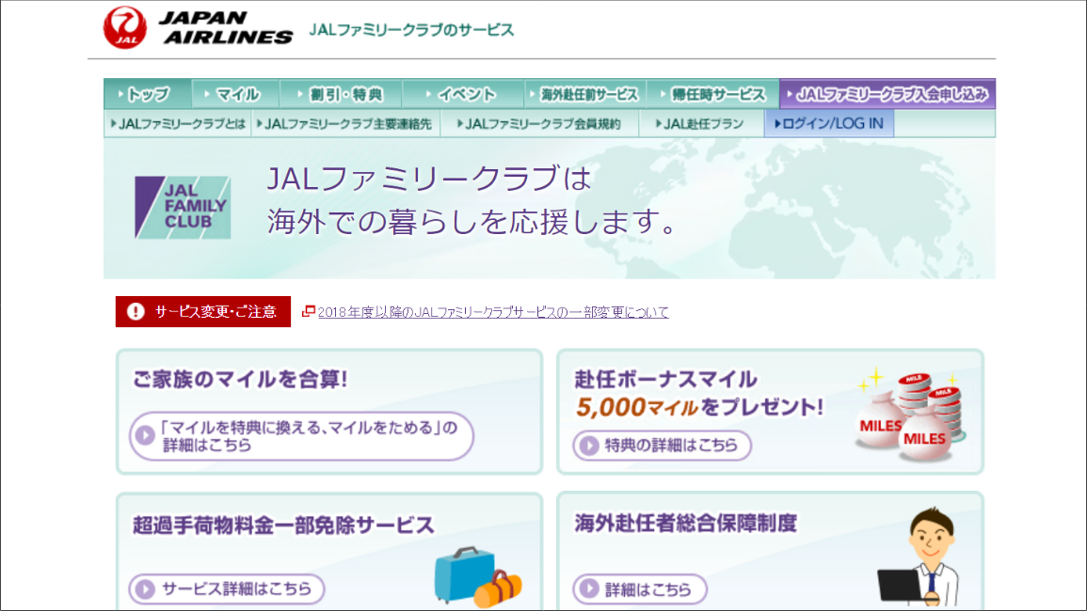Click the 超過手荷物料金一部免除サービス heading
Viewport: 1087px width, 611px height.
click(283, 525)
